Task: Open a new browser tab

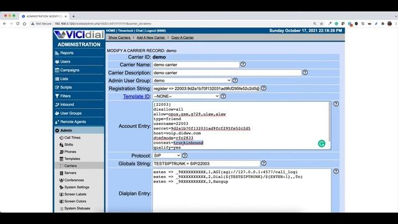Action: [x=73, y=16]
